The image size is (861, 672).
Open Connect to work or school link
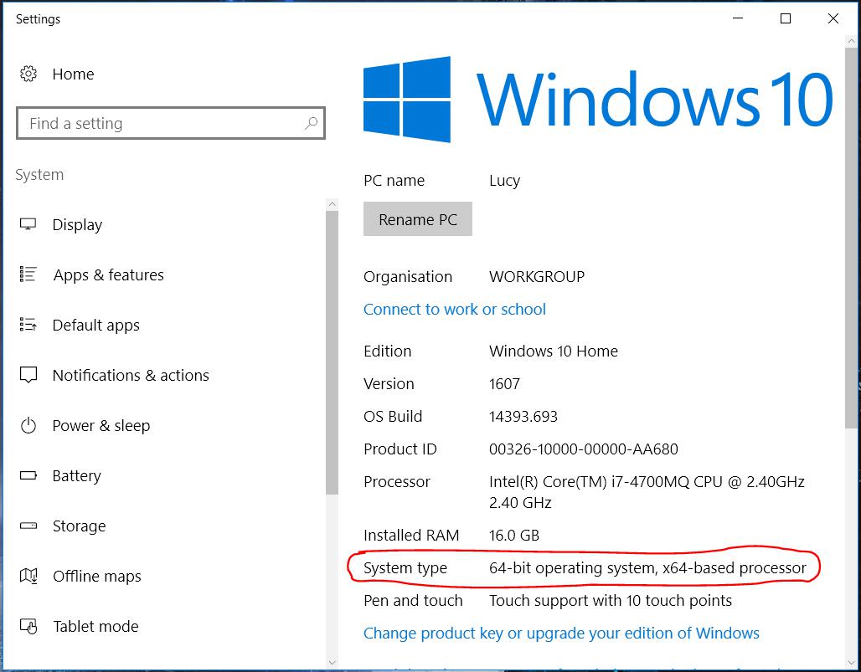pyautogui.click(x=455, y=310)
